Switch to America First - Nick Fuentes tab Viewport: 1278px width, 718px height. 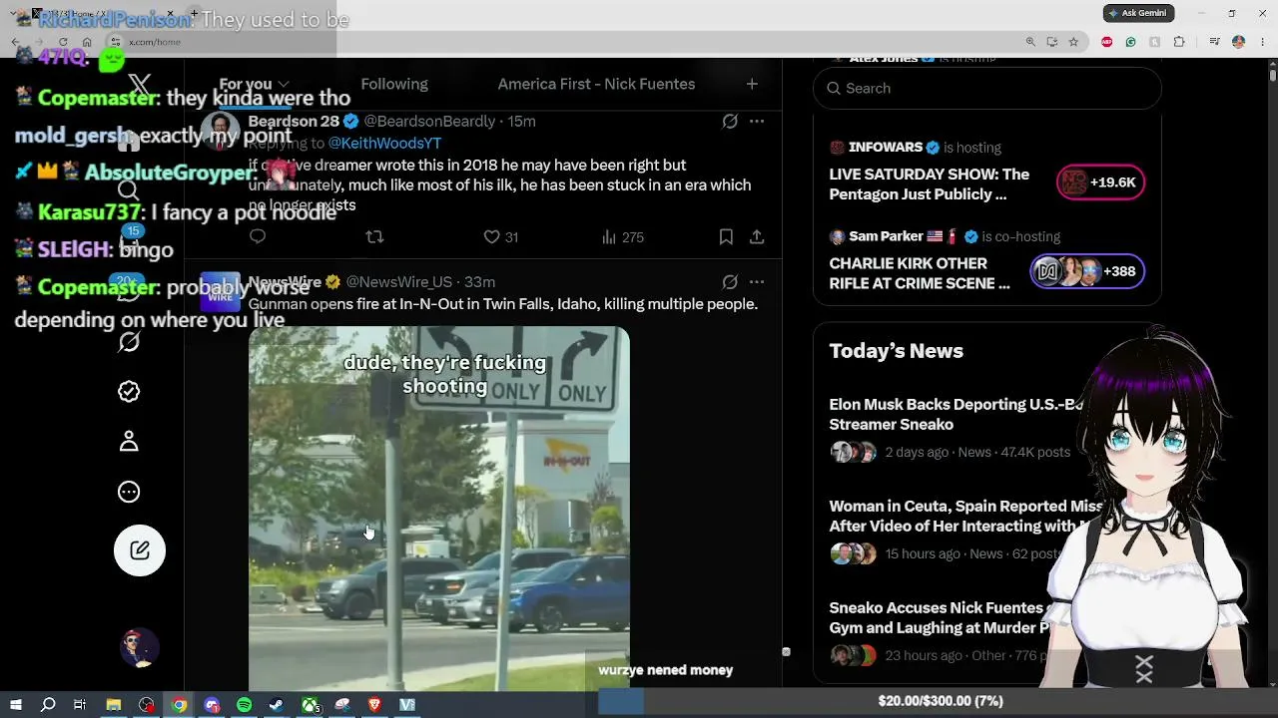(596, 84)
